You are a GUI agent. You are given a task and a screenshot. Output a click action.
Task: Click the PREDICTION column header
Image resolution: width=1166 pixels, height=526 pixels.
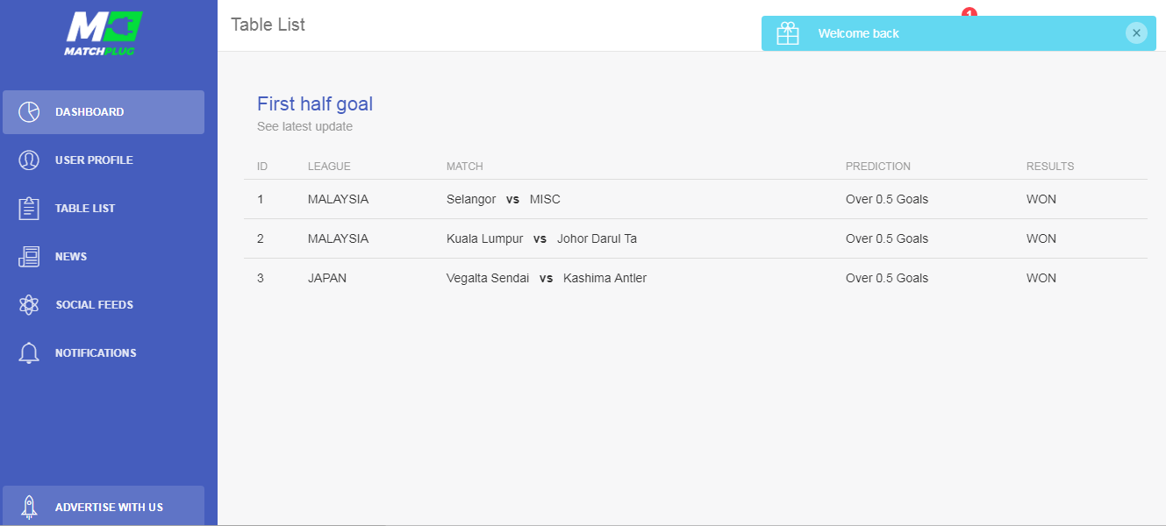[x=878, y=167]
